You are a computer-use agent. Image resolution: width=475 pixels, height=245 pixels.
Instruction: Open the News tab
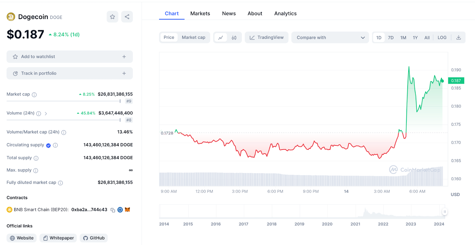[x=229, y=14]
